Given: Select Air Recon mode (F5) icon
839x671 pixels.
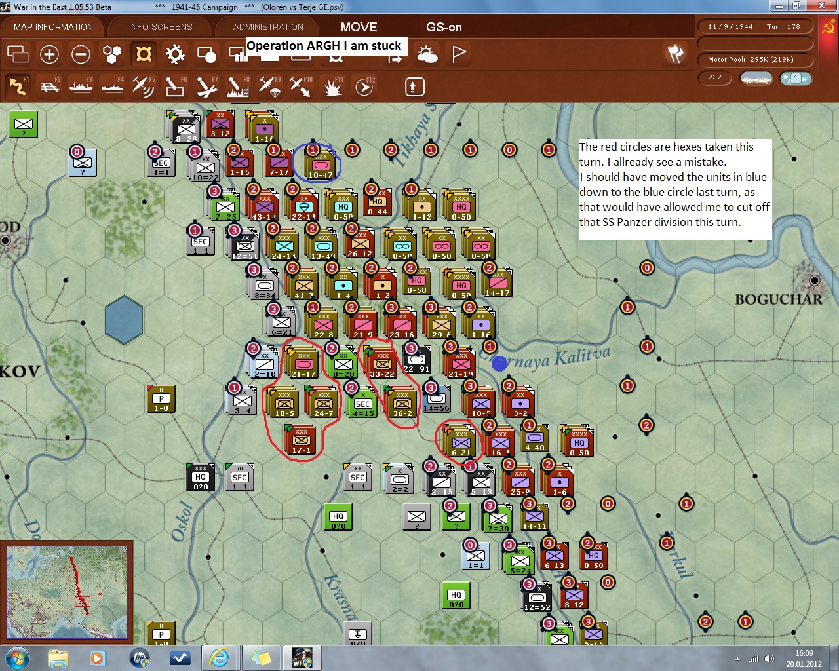Looking at the screenshot, I should coord(143,86).
